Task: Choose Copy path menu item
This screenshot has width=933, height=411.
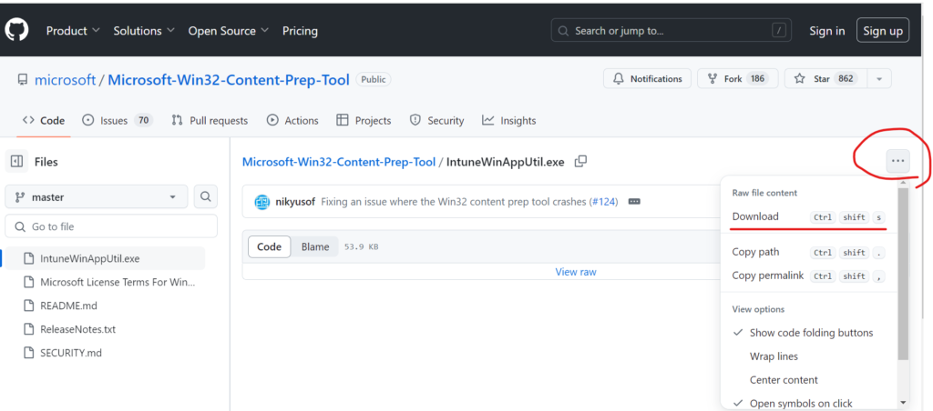Action: point(808,253)
